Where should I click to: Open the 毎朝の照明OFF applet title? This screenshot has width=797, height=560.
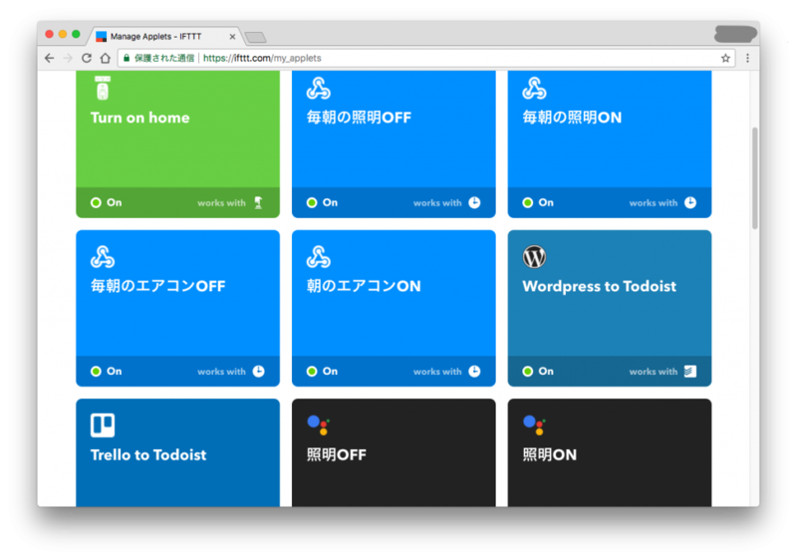click(359, 118)
